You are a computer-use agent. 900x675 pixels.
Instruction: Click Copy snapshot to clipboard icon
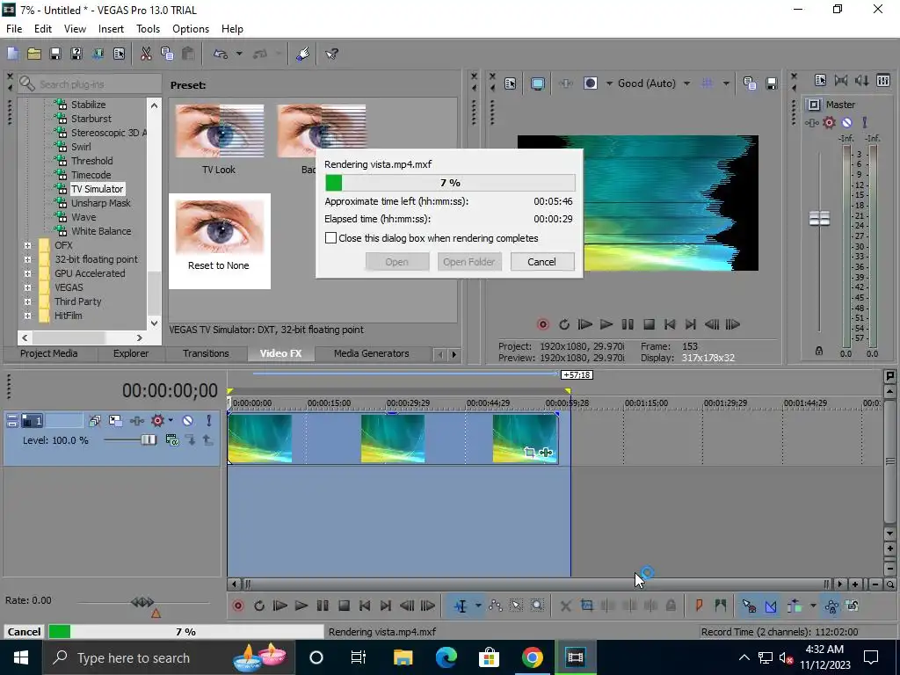click(x=750, y=83)
